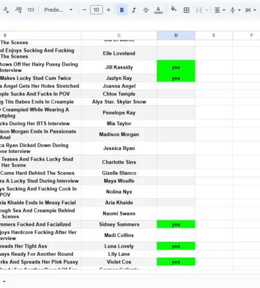Select the Sidney Summers cell

(119, 224)
